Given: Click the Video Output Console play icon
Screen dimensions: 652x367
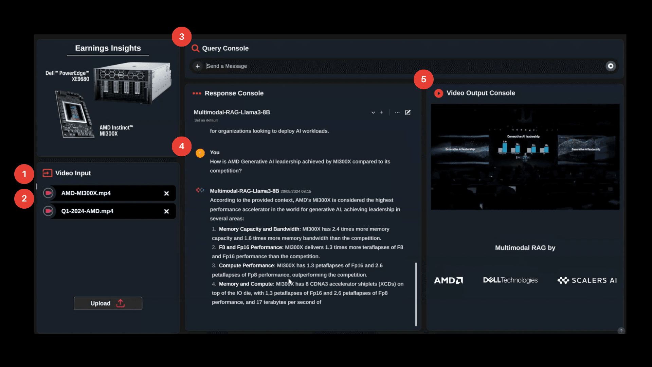Looking at the screenshot, I should [x=438, y=93].
